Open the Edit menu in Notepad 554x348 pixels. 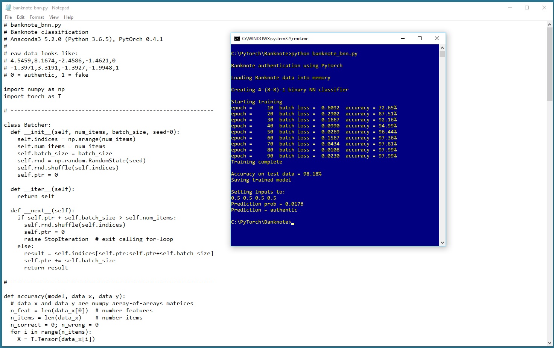21,17
